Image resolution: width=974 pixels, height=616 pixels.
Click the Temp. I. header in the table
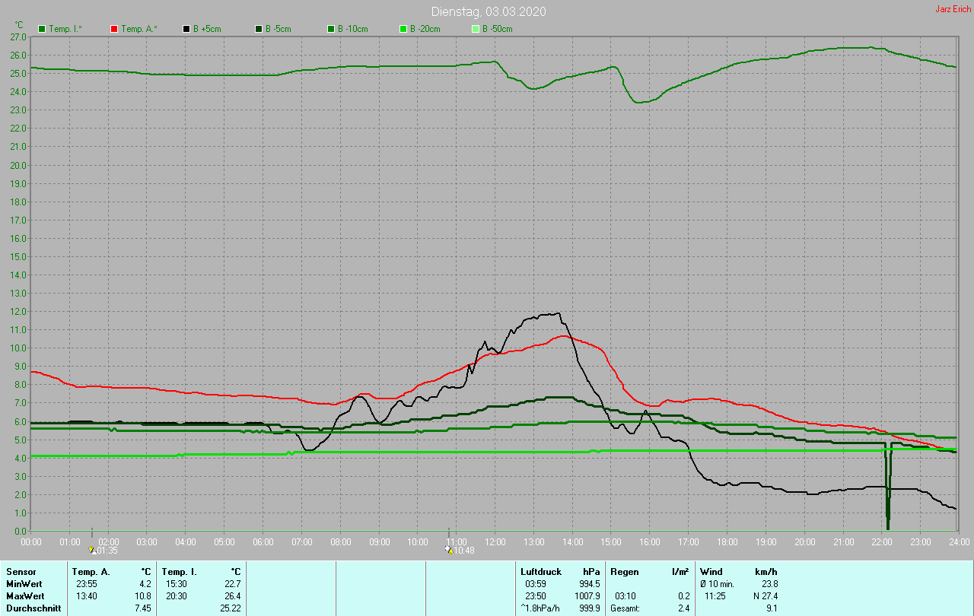point(180,571)
